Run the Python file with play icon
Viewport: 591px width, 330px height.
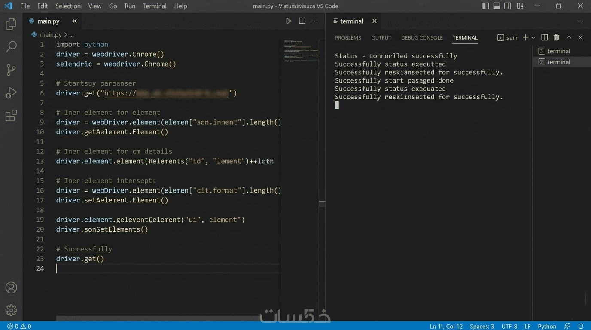click(289, 21)
